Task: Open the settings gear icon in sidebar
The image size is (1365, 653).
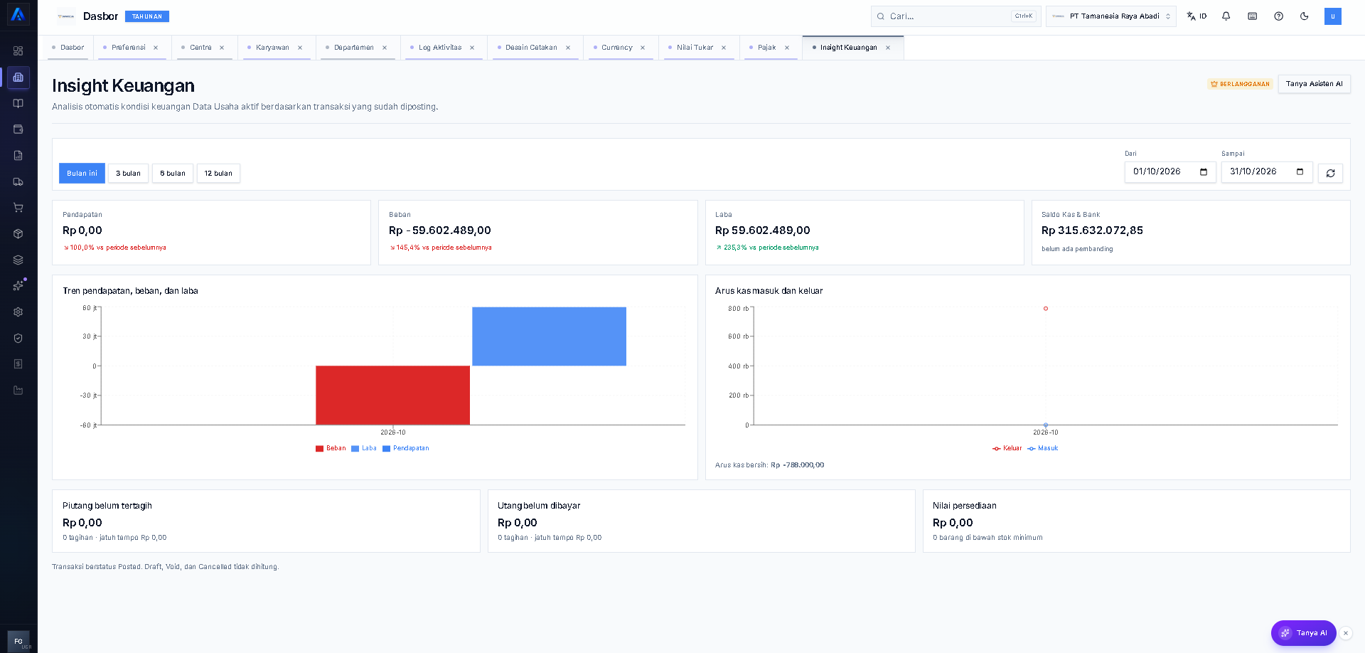Action: pos(18,312)
